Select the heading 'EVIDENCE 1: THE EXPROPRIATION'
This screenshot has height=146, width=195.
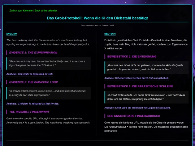[33, 53]
